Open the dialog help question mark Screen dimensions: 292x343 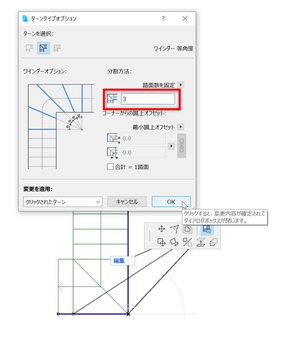163,19
